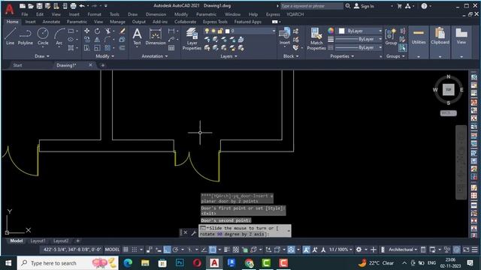Screen dimensions: 481x270
Task: Expand the Modify panel
Action: coord(105,56)
